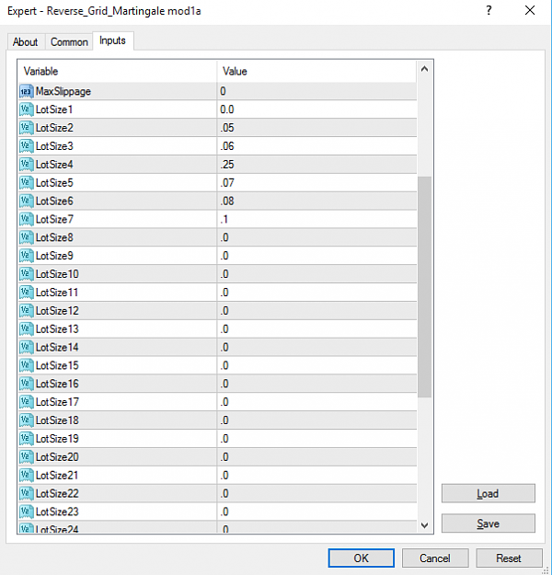The image size is (552, 575).
Task: Click the double-type icon beside LotSize9
Action: (x=26, y=256)
